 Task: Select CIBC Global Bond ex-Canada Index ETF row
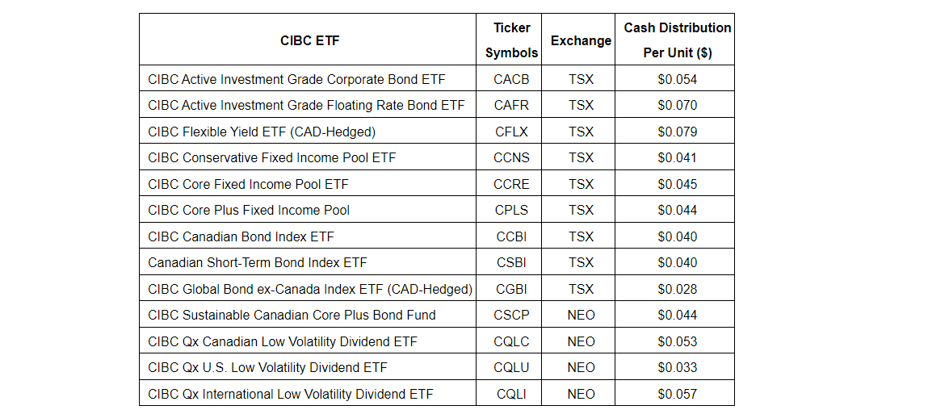click(310, 289)
